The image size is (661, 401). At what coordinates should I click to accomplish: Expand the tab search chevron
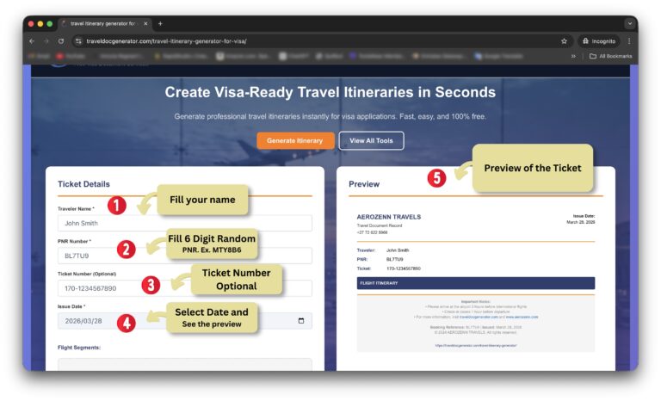click(630, 24)
